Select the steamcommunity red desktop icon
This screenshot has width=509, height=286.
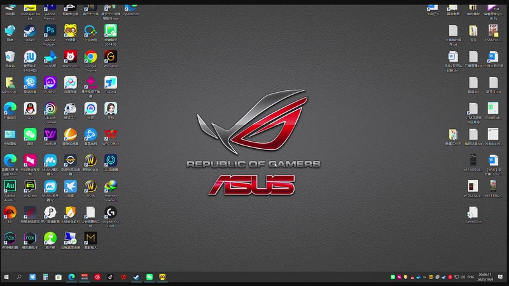tap(70, 58)
